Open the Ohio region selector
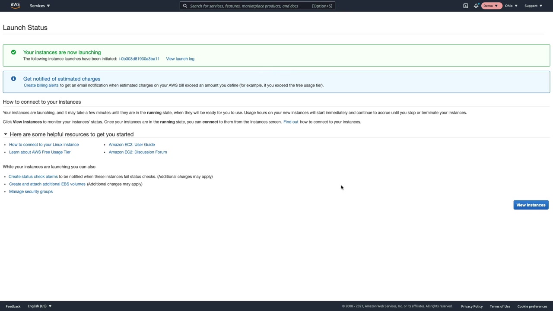This screenshot has height=311, width=553. [511, 6]
